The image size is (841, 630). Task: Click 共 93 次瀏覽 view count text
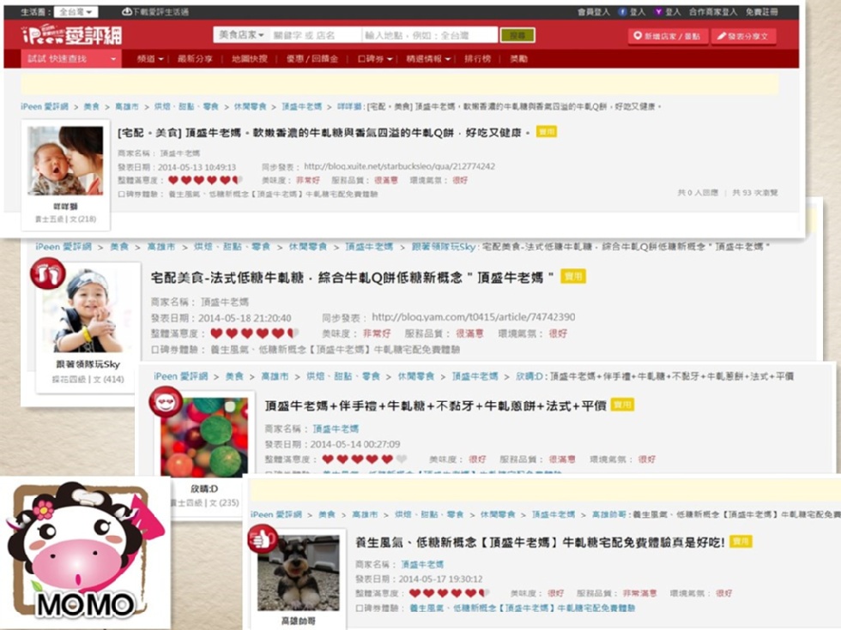coord(754,192)
